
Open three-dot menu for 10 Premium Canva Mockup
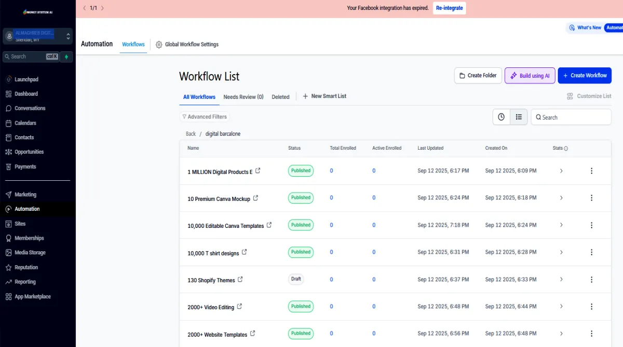pyautogui.click(x=591, y=198)
